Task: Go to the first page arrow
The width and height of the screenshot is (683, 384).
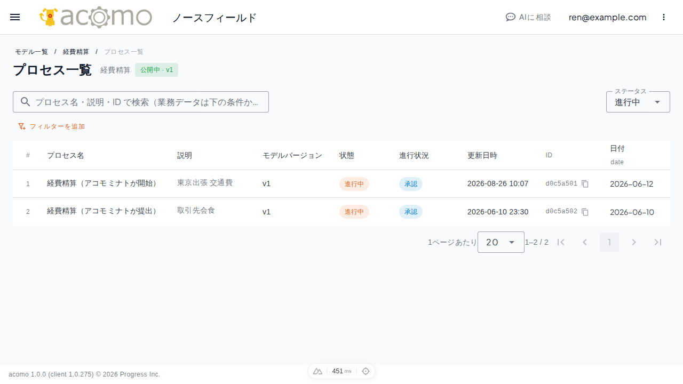Action: [x=561, y=242]
